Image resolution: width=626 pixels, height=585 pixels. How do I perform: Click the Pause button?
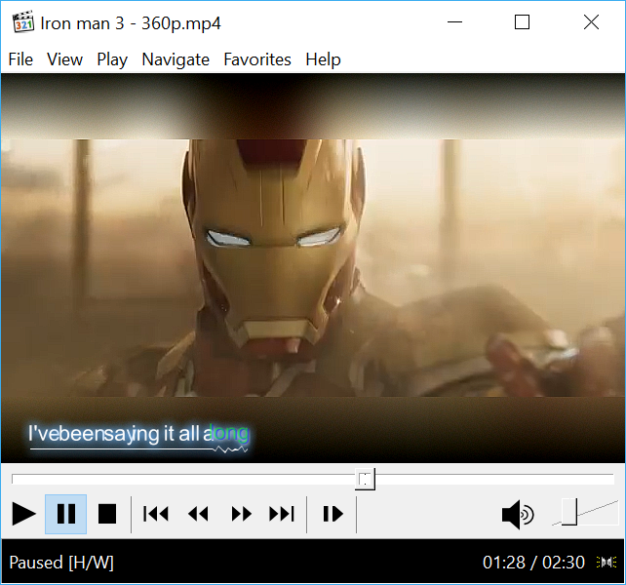(x=66, y=514)
